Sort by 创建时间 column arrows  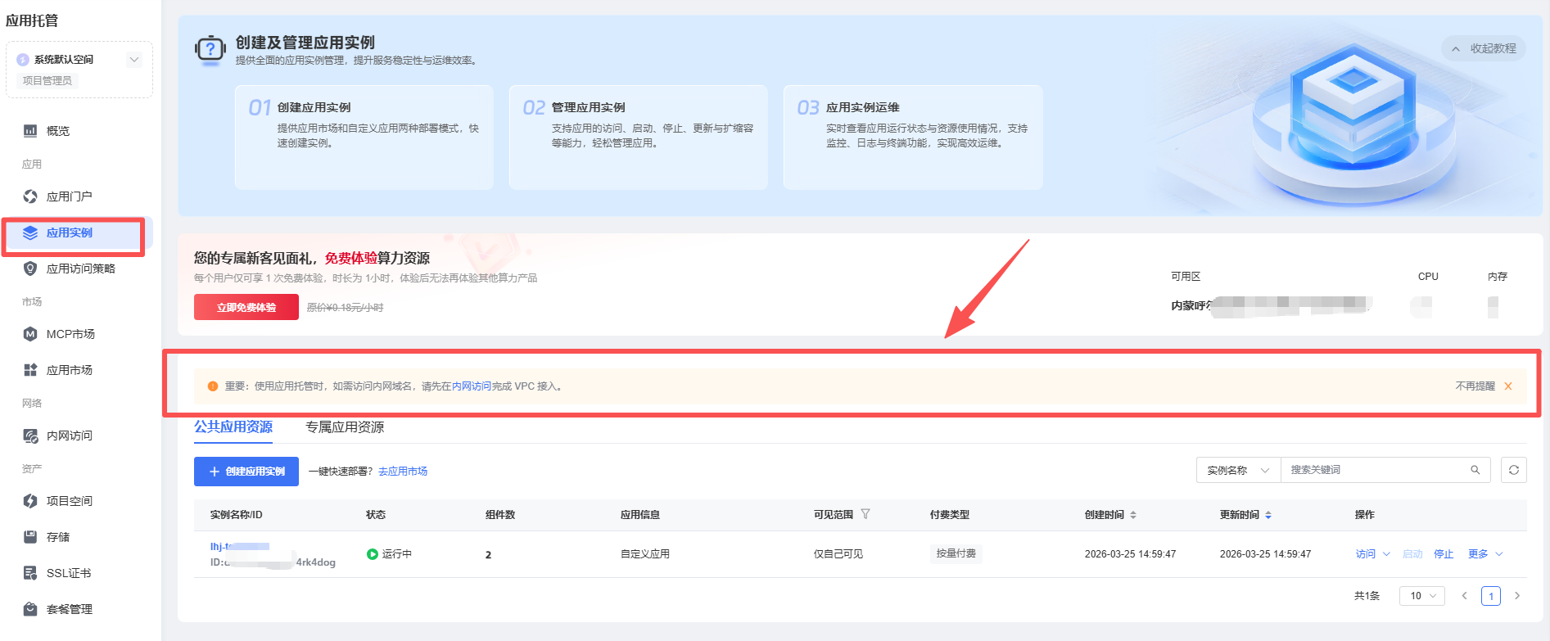tap(1133, 515)
